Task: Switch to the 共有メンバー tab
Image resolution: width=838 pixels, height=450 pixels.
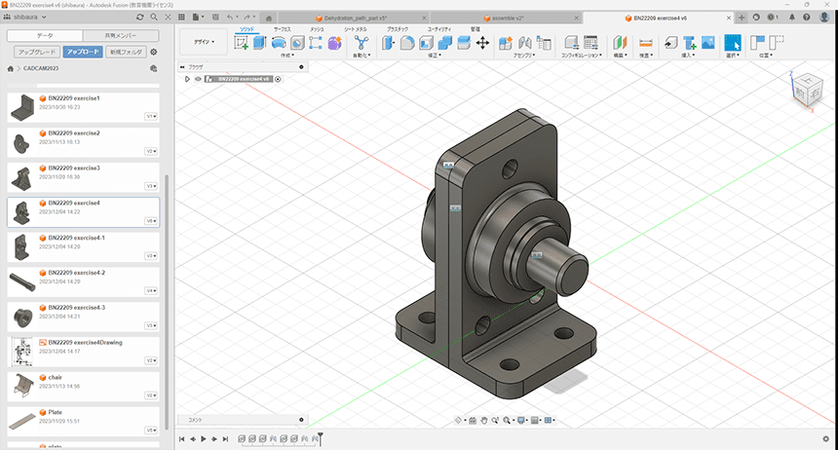Action: coord(122,35)
